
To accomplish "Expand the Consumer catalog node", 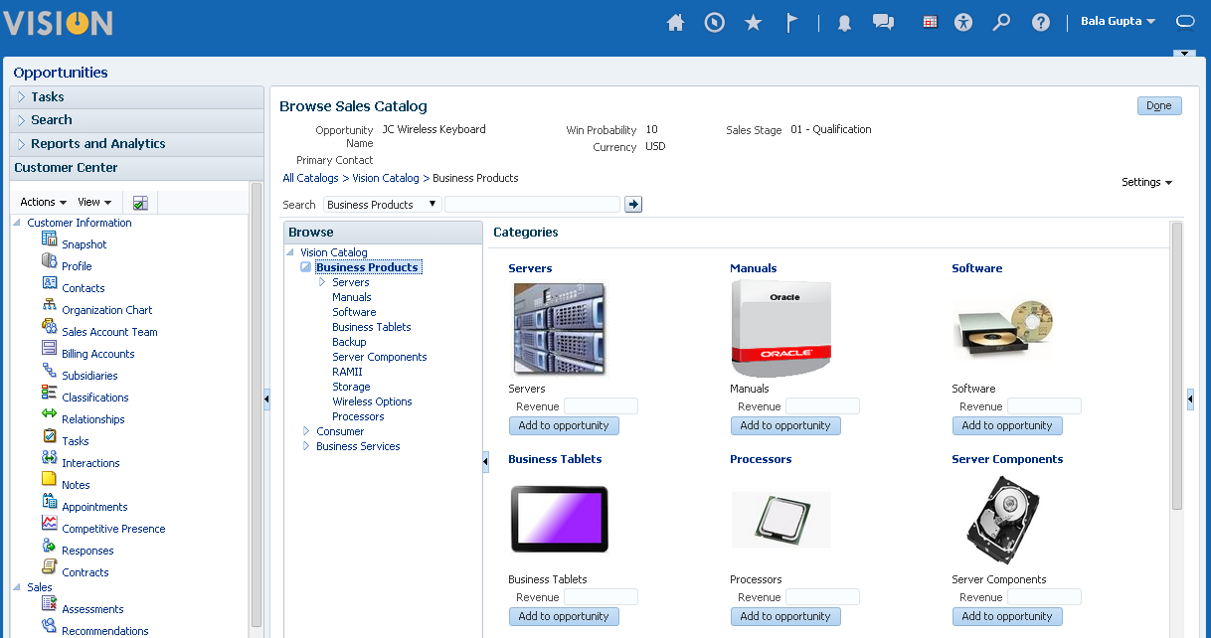I will (306, 431).
